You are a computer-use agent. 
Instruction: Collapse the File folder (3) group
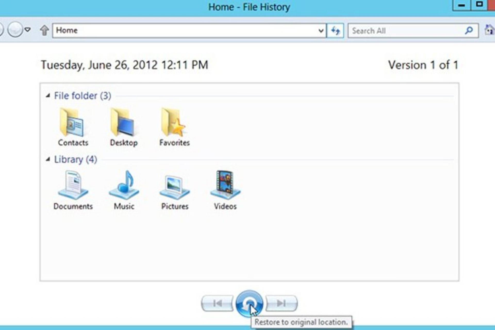pos(48,96)
